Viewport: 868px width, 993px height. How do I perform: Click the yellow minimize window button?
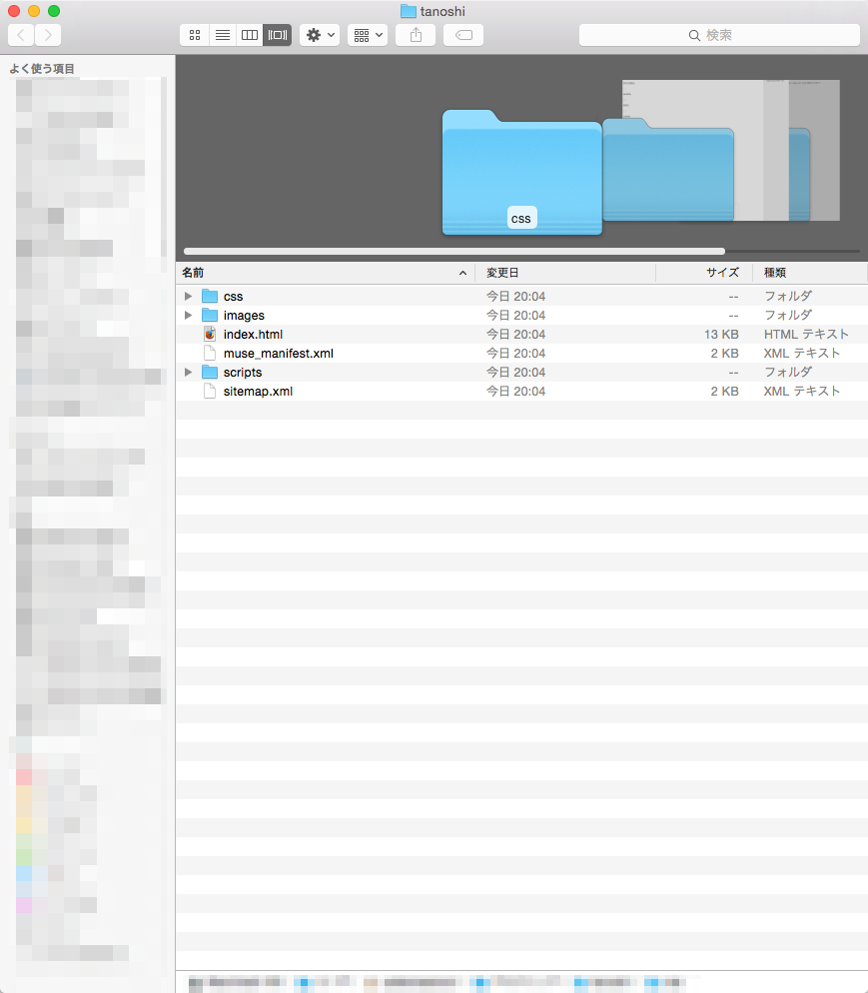pos(34,11)
